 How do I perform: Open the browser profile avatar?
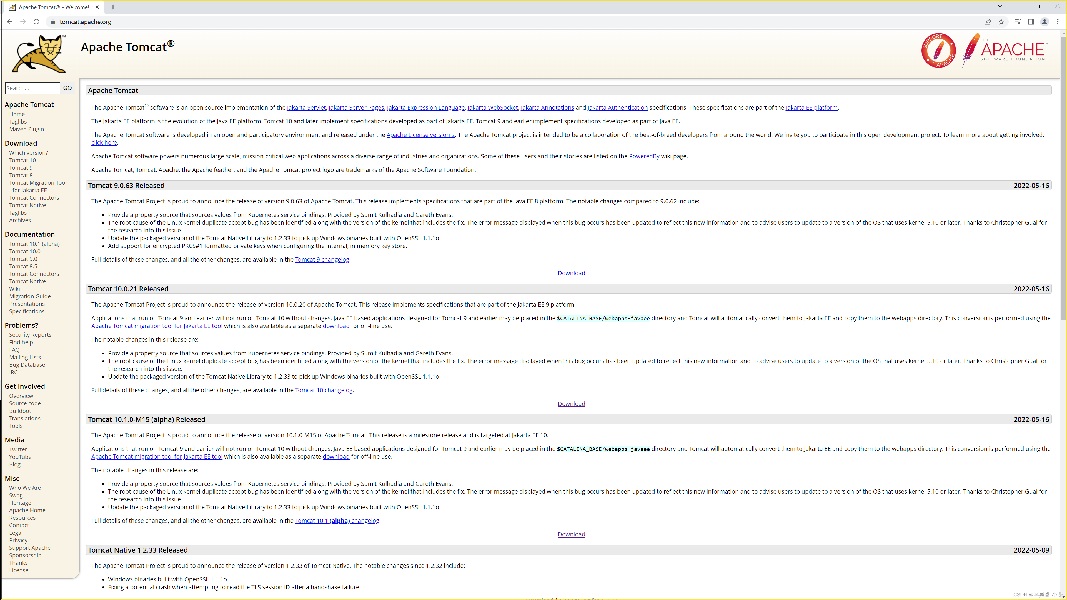point(1045,22)
